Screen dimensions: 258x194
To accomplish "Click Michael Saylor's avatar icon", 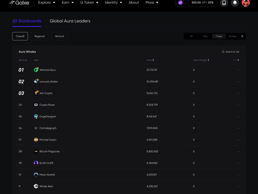I will pyautogui.click(x=36, y=140).
